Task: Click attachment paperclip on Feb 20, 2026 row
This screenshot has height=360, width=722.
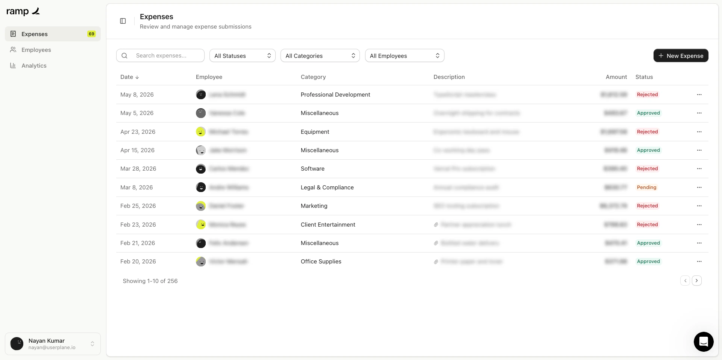Action: [436, 262]
